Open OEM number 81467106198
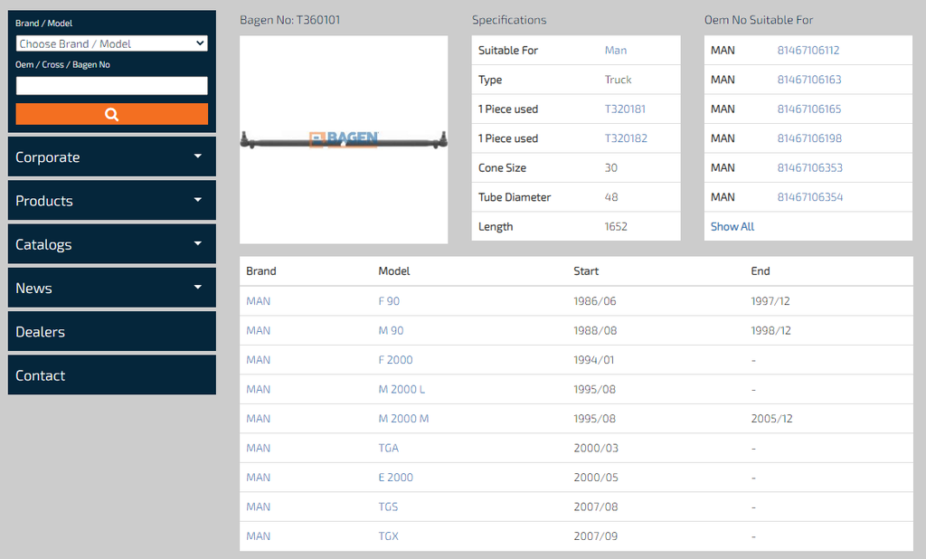The width and height of the screenshot is (926, 559). click(809, 138)
